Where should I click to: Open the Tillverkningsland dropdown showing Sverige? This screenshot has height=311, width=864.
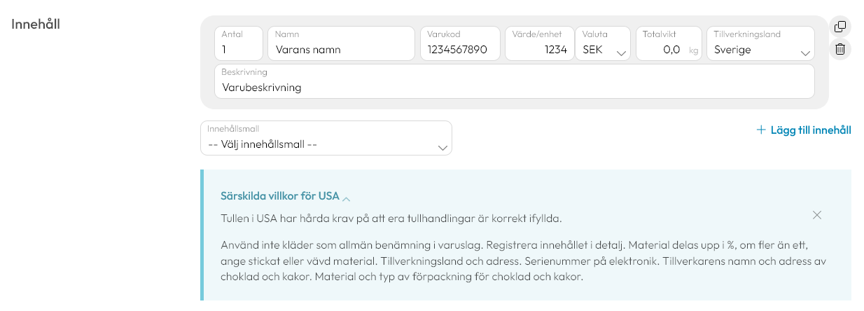coord(760,43)
